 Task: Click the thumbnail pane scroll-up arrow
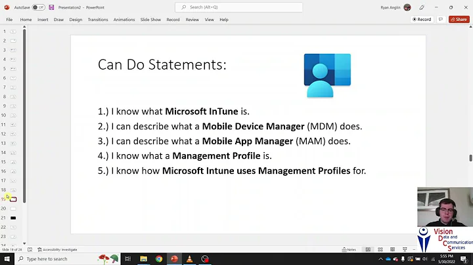coord(24,27)
